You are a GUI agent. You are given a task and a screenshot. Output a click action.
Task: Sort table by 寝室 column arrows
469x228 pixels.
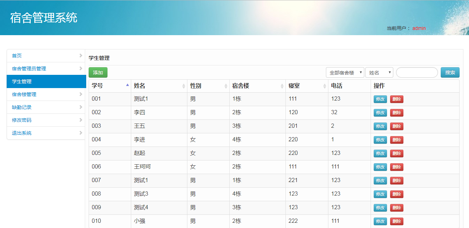325,86
